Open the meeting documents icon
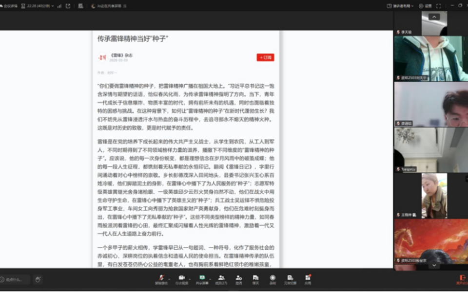The height and width of the screenshot is (292, 468). click(290, 278)
